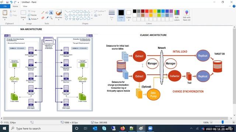Pick the red color swatch
Viewport: 236px width, 132px height.
[x=147, y=11]
